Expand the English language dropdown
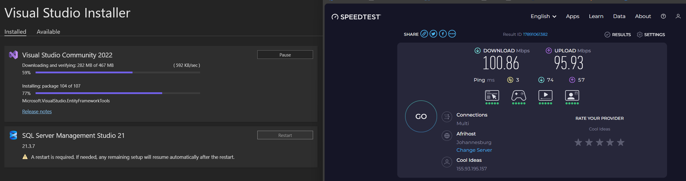The image size is (686, 181). point(543,16)
